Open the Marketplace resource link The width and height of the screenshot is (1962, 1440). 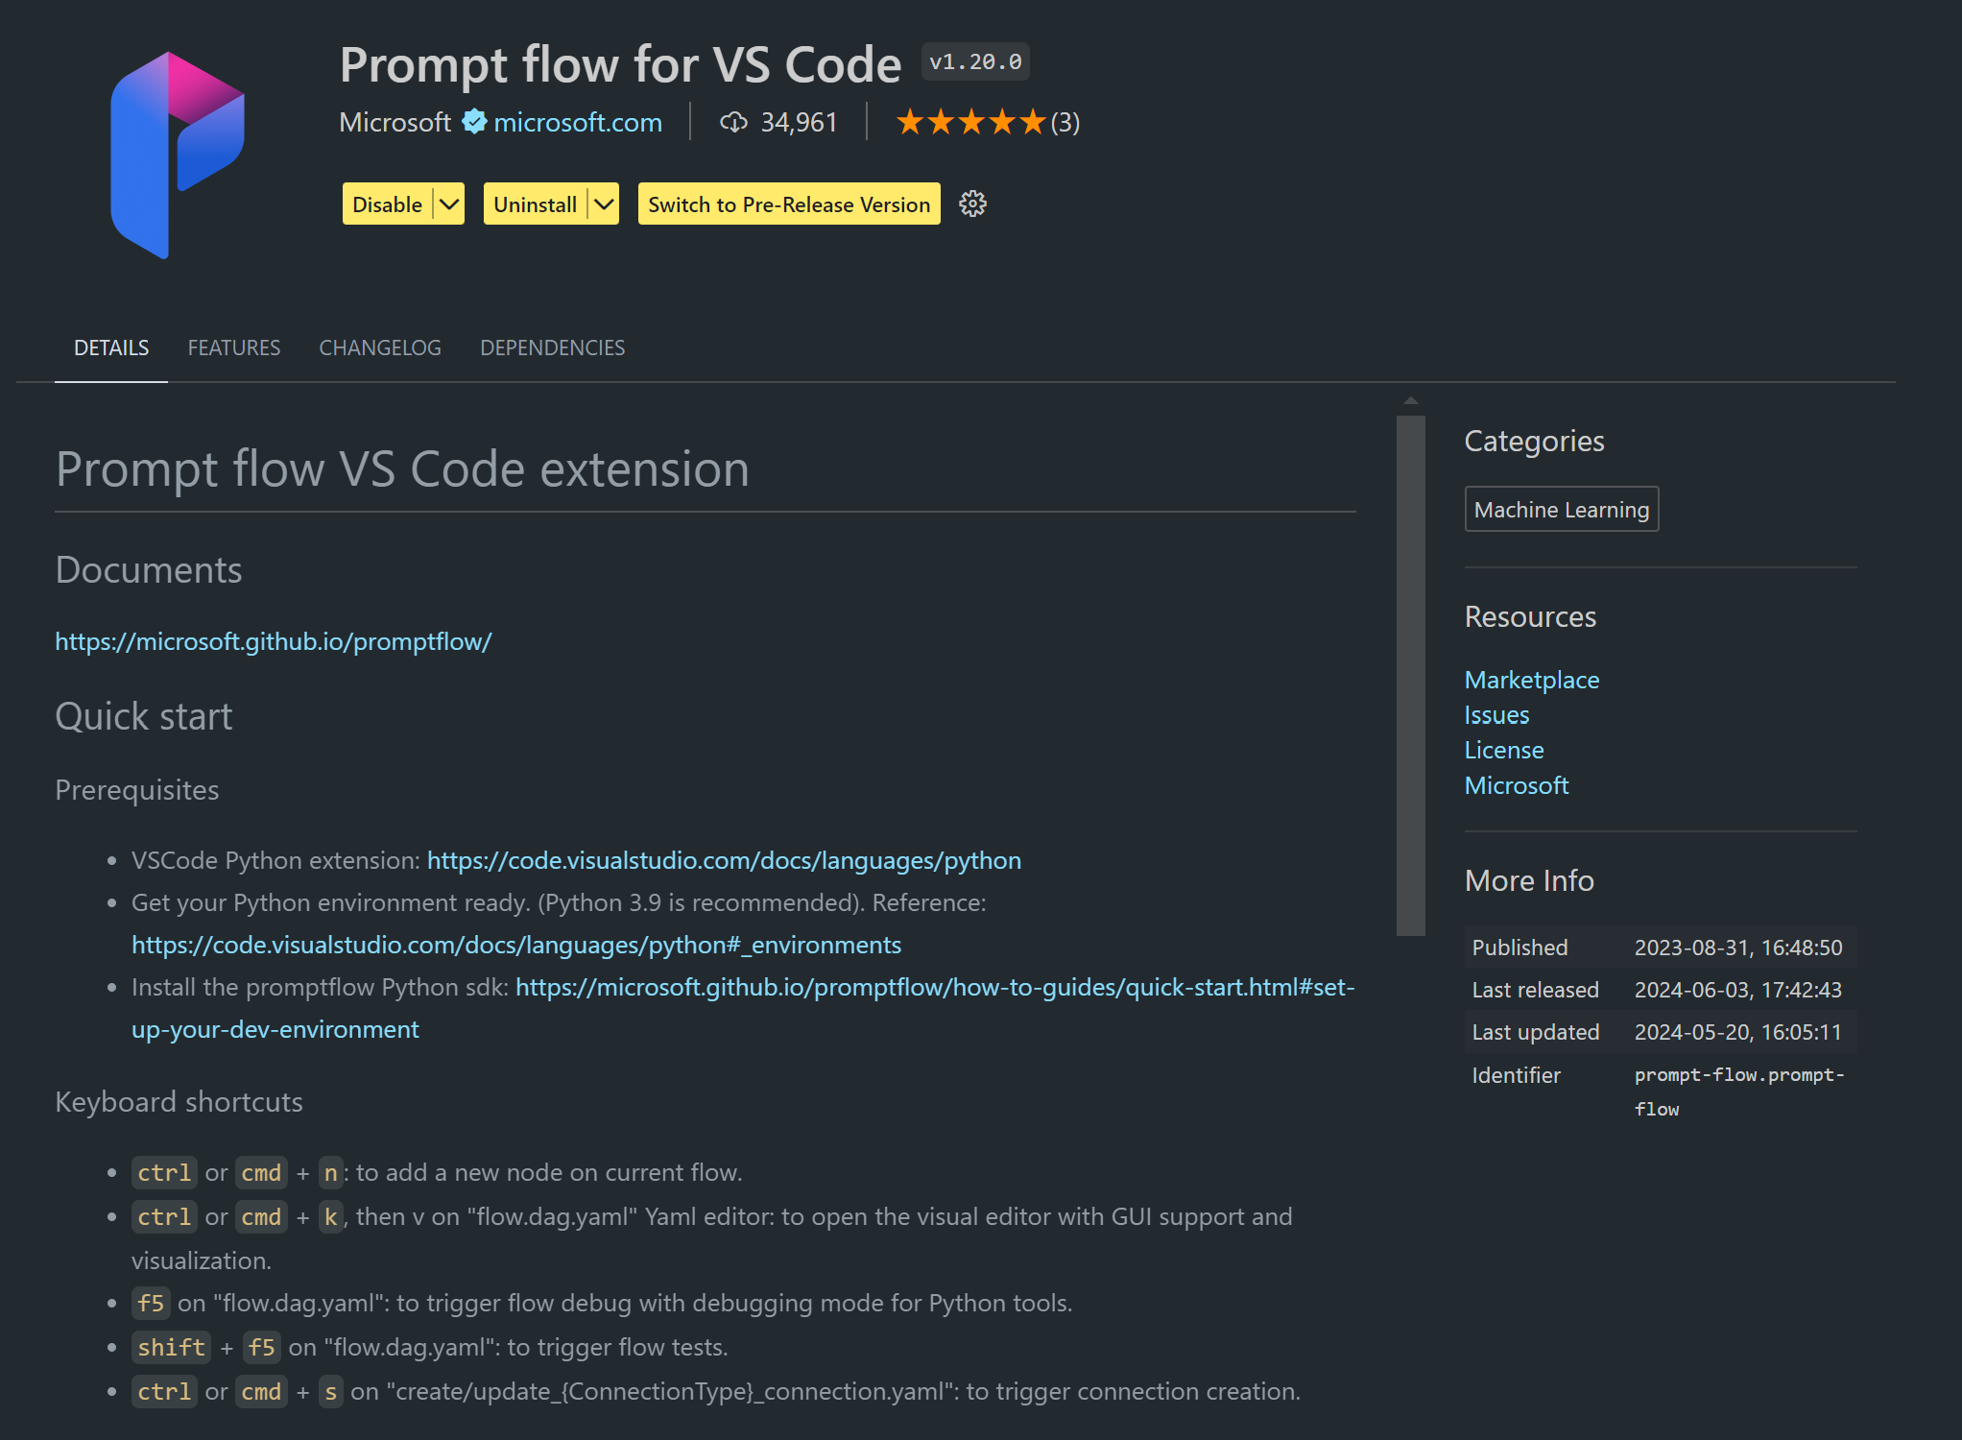(x=1532, y=680)
